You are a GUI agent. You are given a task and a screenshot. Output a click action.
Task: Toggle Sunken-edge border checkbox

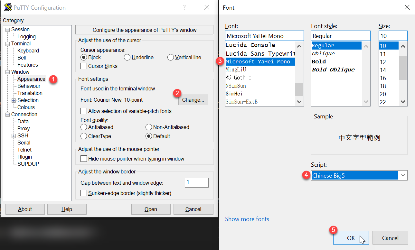pos(83,193)
